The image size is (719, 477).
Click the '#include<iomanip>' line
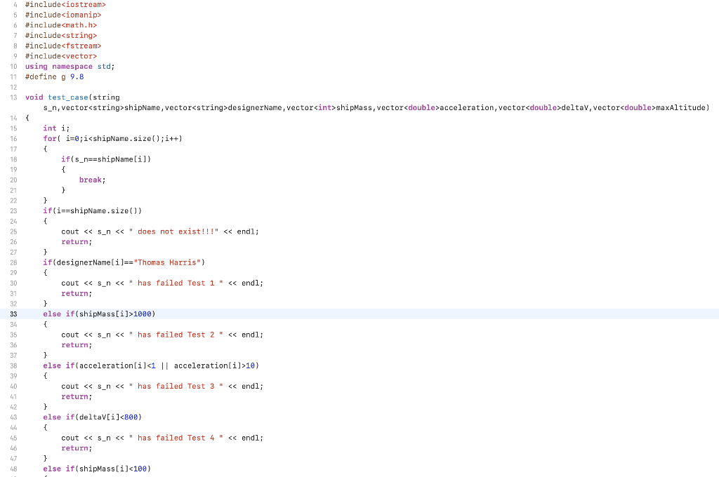tap(63, 15)
